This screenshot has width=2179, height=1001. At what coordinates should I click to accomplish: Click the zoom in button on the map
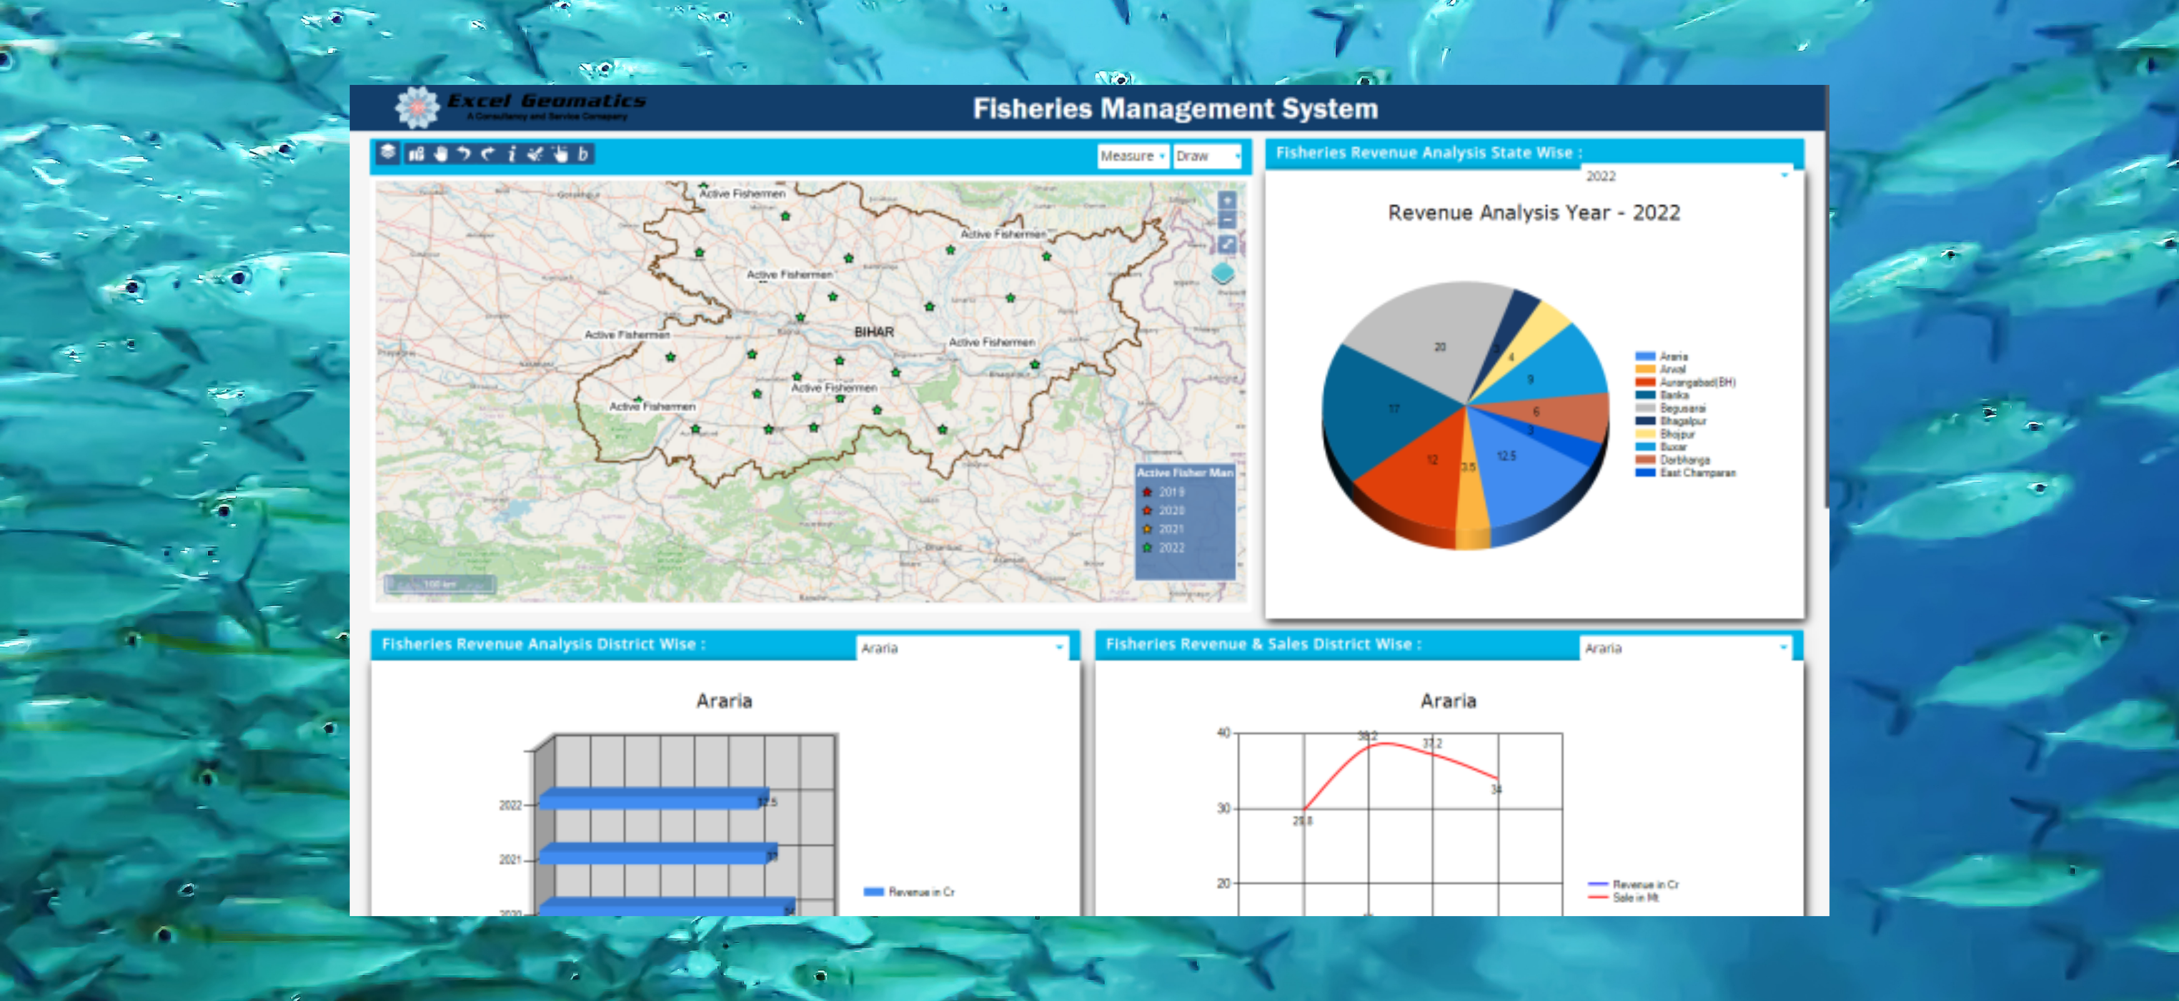1228,200
